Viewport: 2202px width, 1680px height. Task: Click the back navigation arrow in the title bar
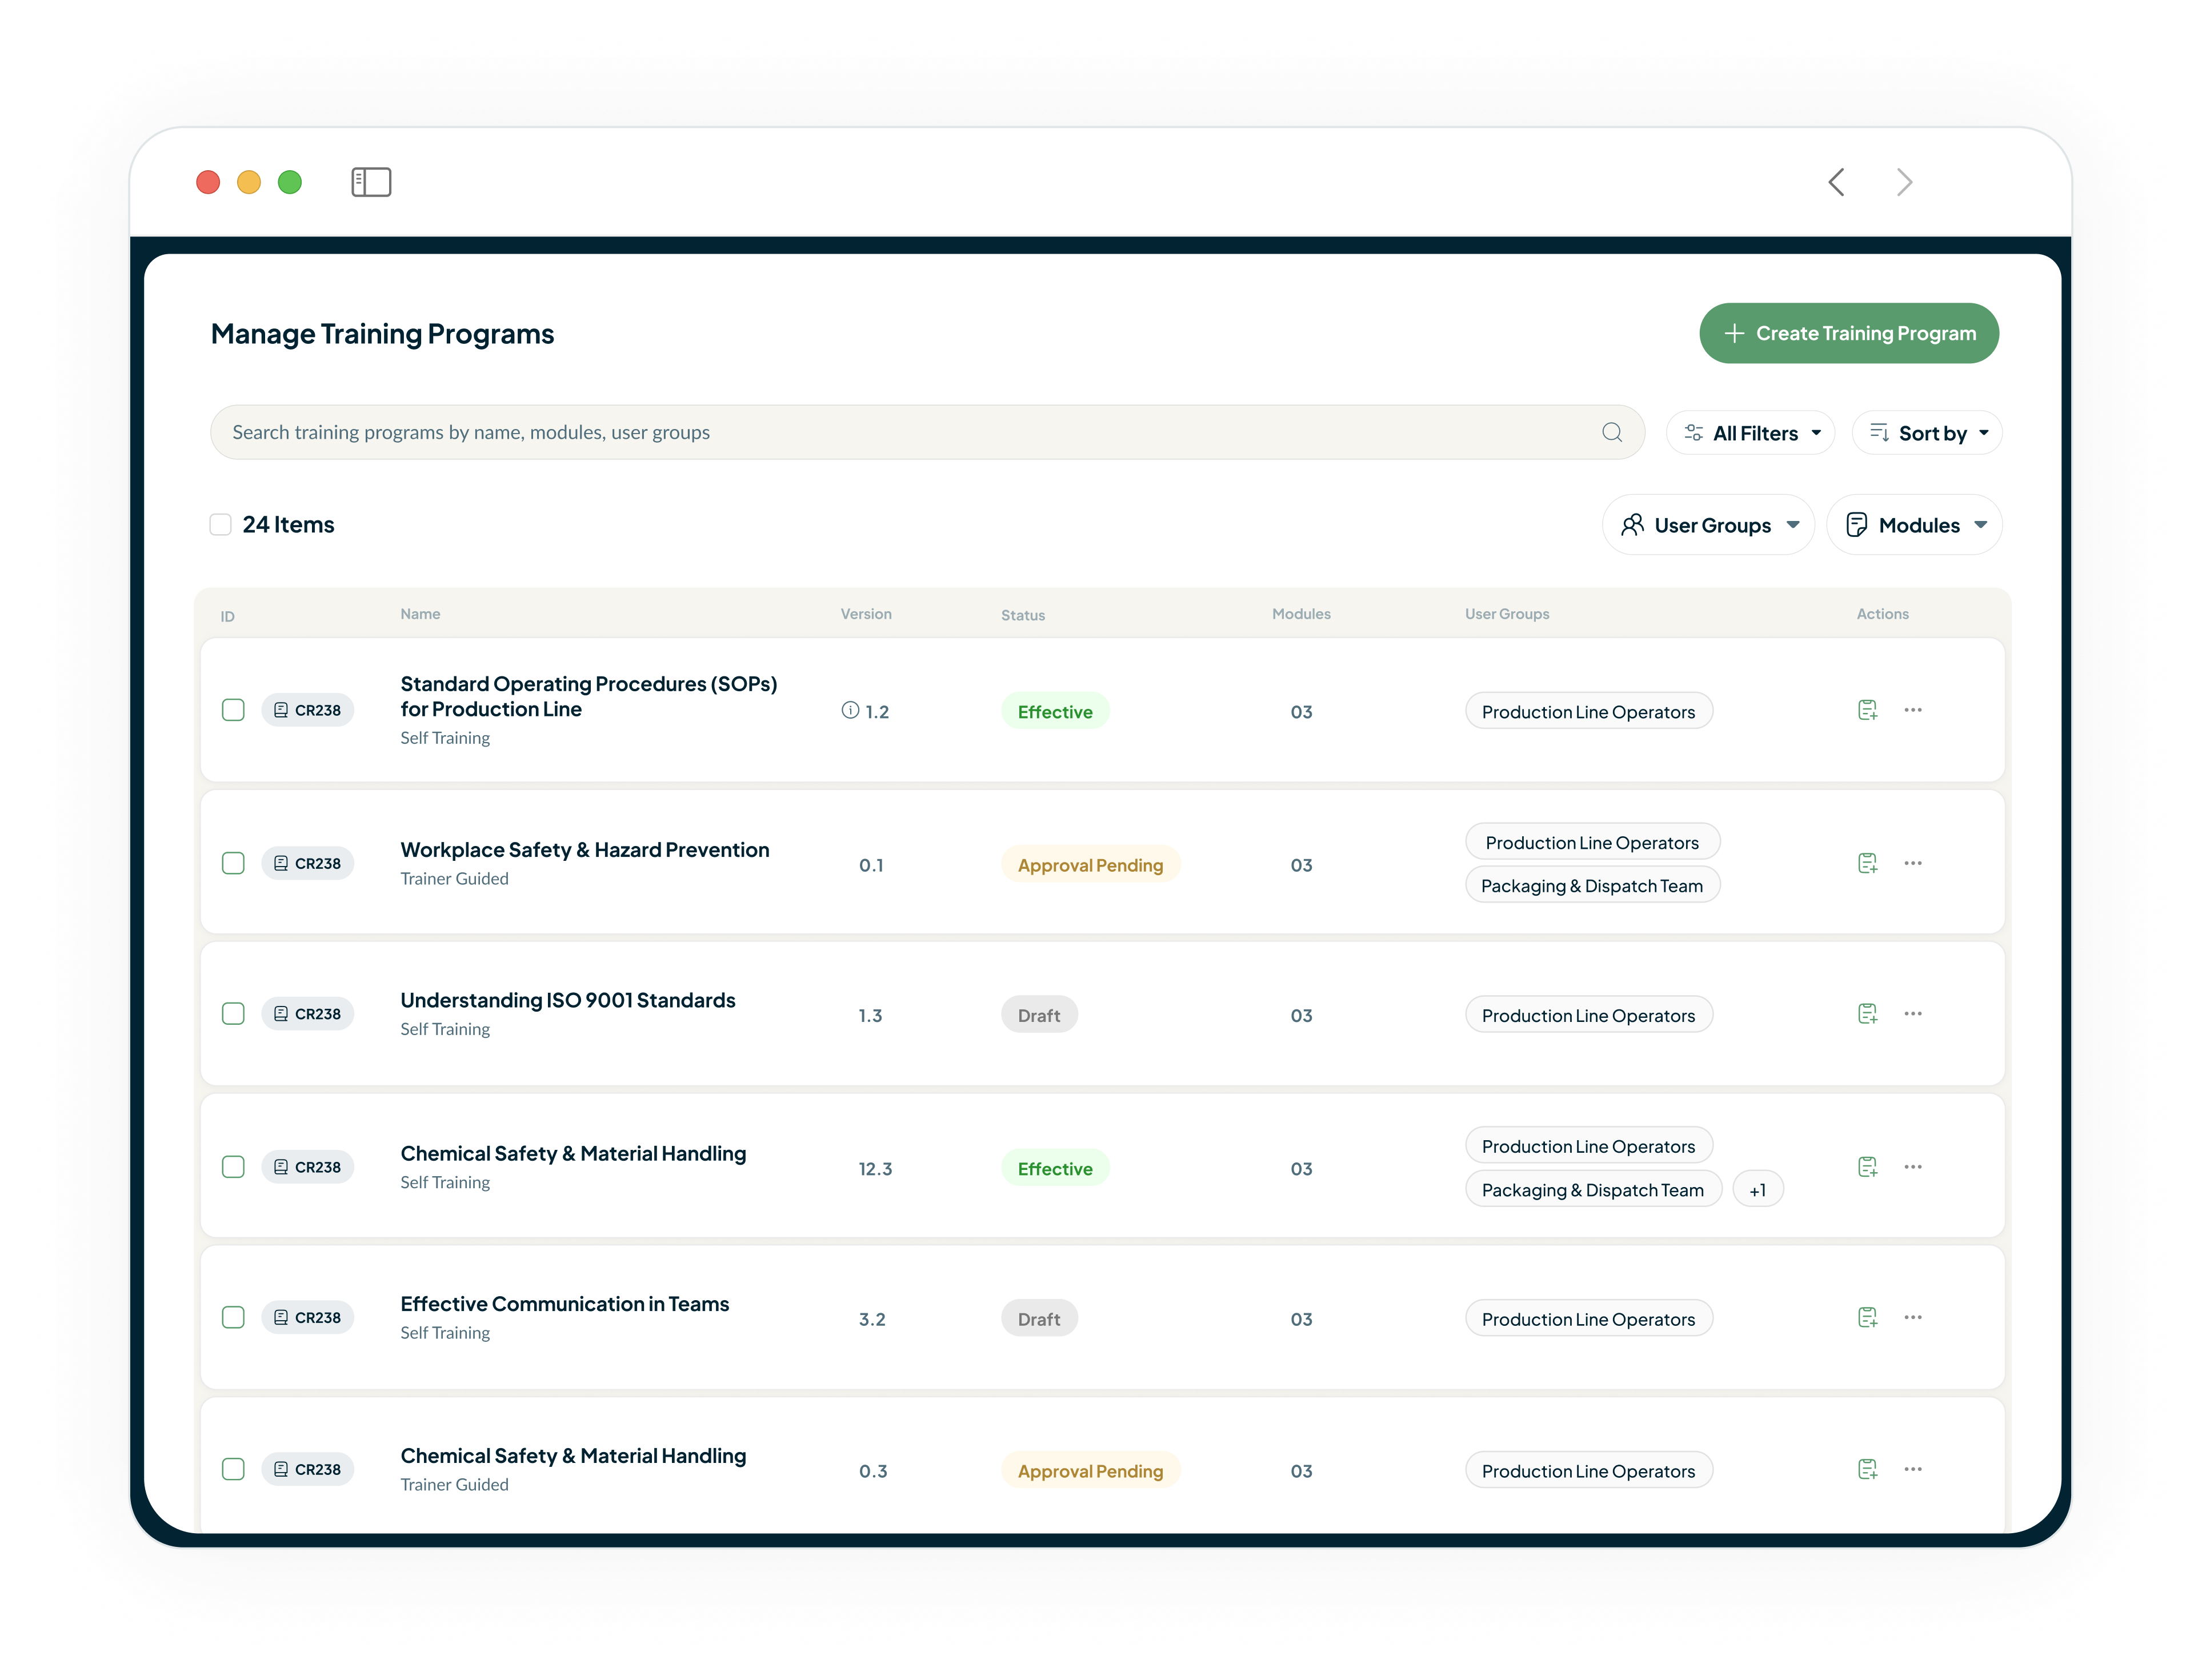[1836, 181]
